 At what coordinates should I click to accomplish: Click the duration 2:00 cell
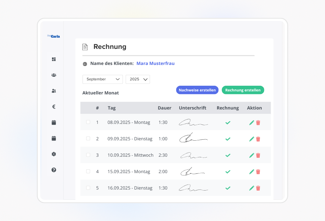click(163, 171)
